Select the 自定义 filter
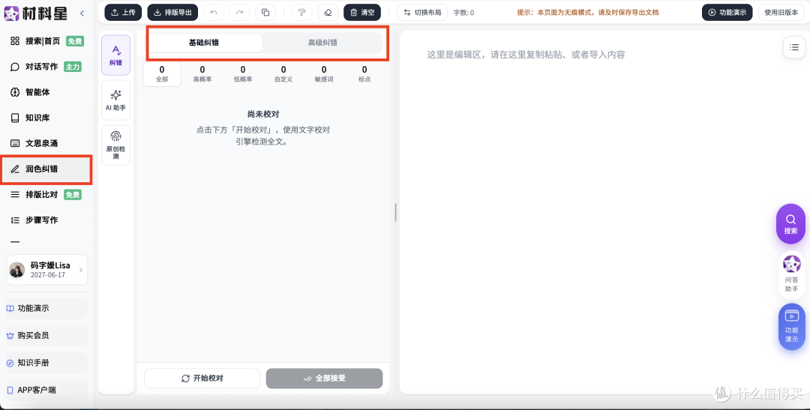Viewport: 810px width, 410px height. (283, 74)
